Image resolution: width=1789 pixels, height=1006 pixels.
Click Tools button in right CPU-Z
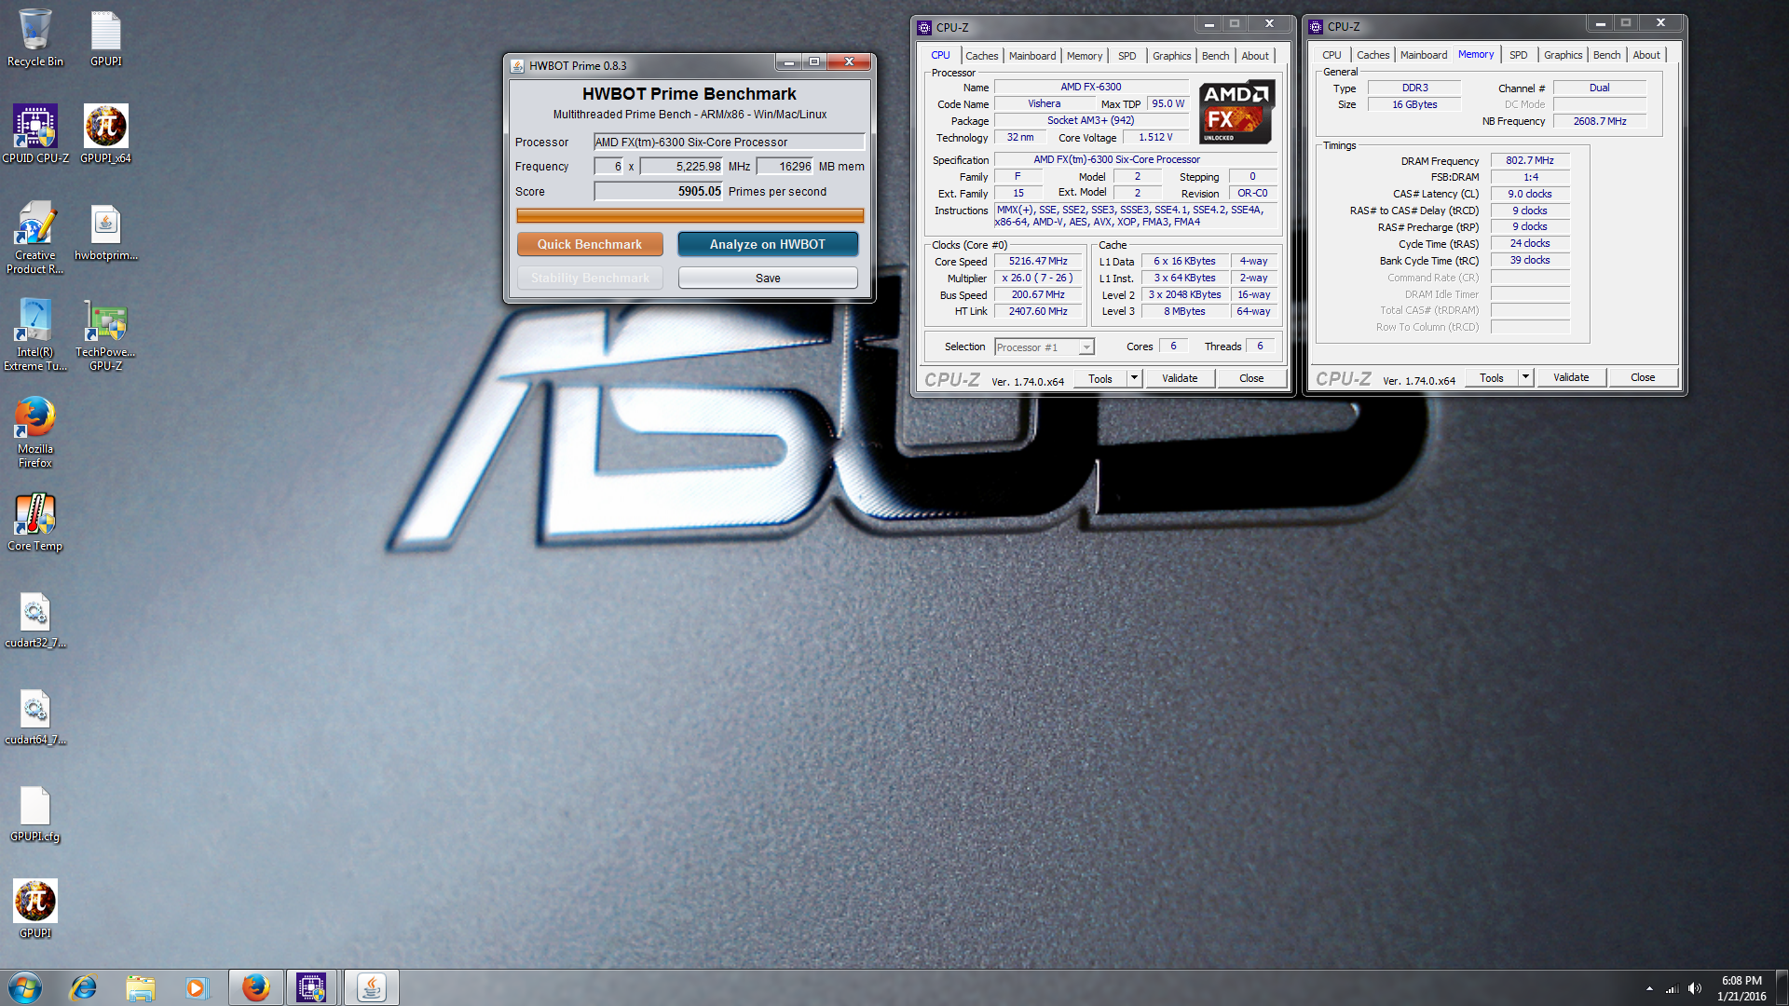coord(1492,377)
